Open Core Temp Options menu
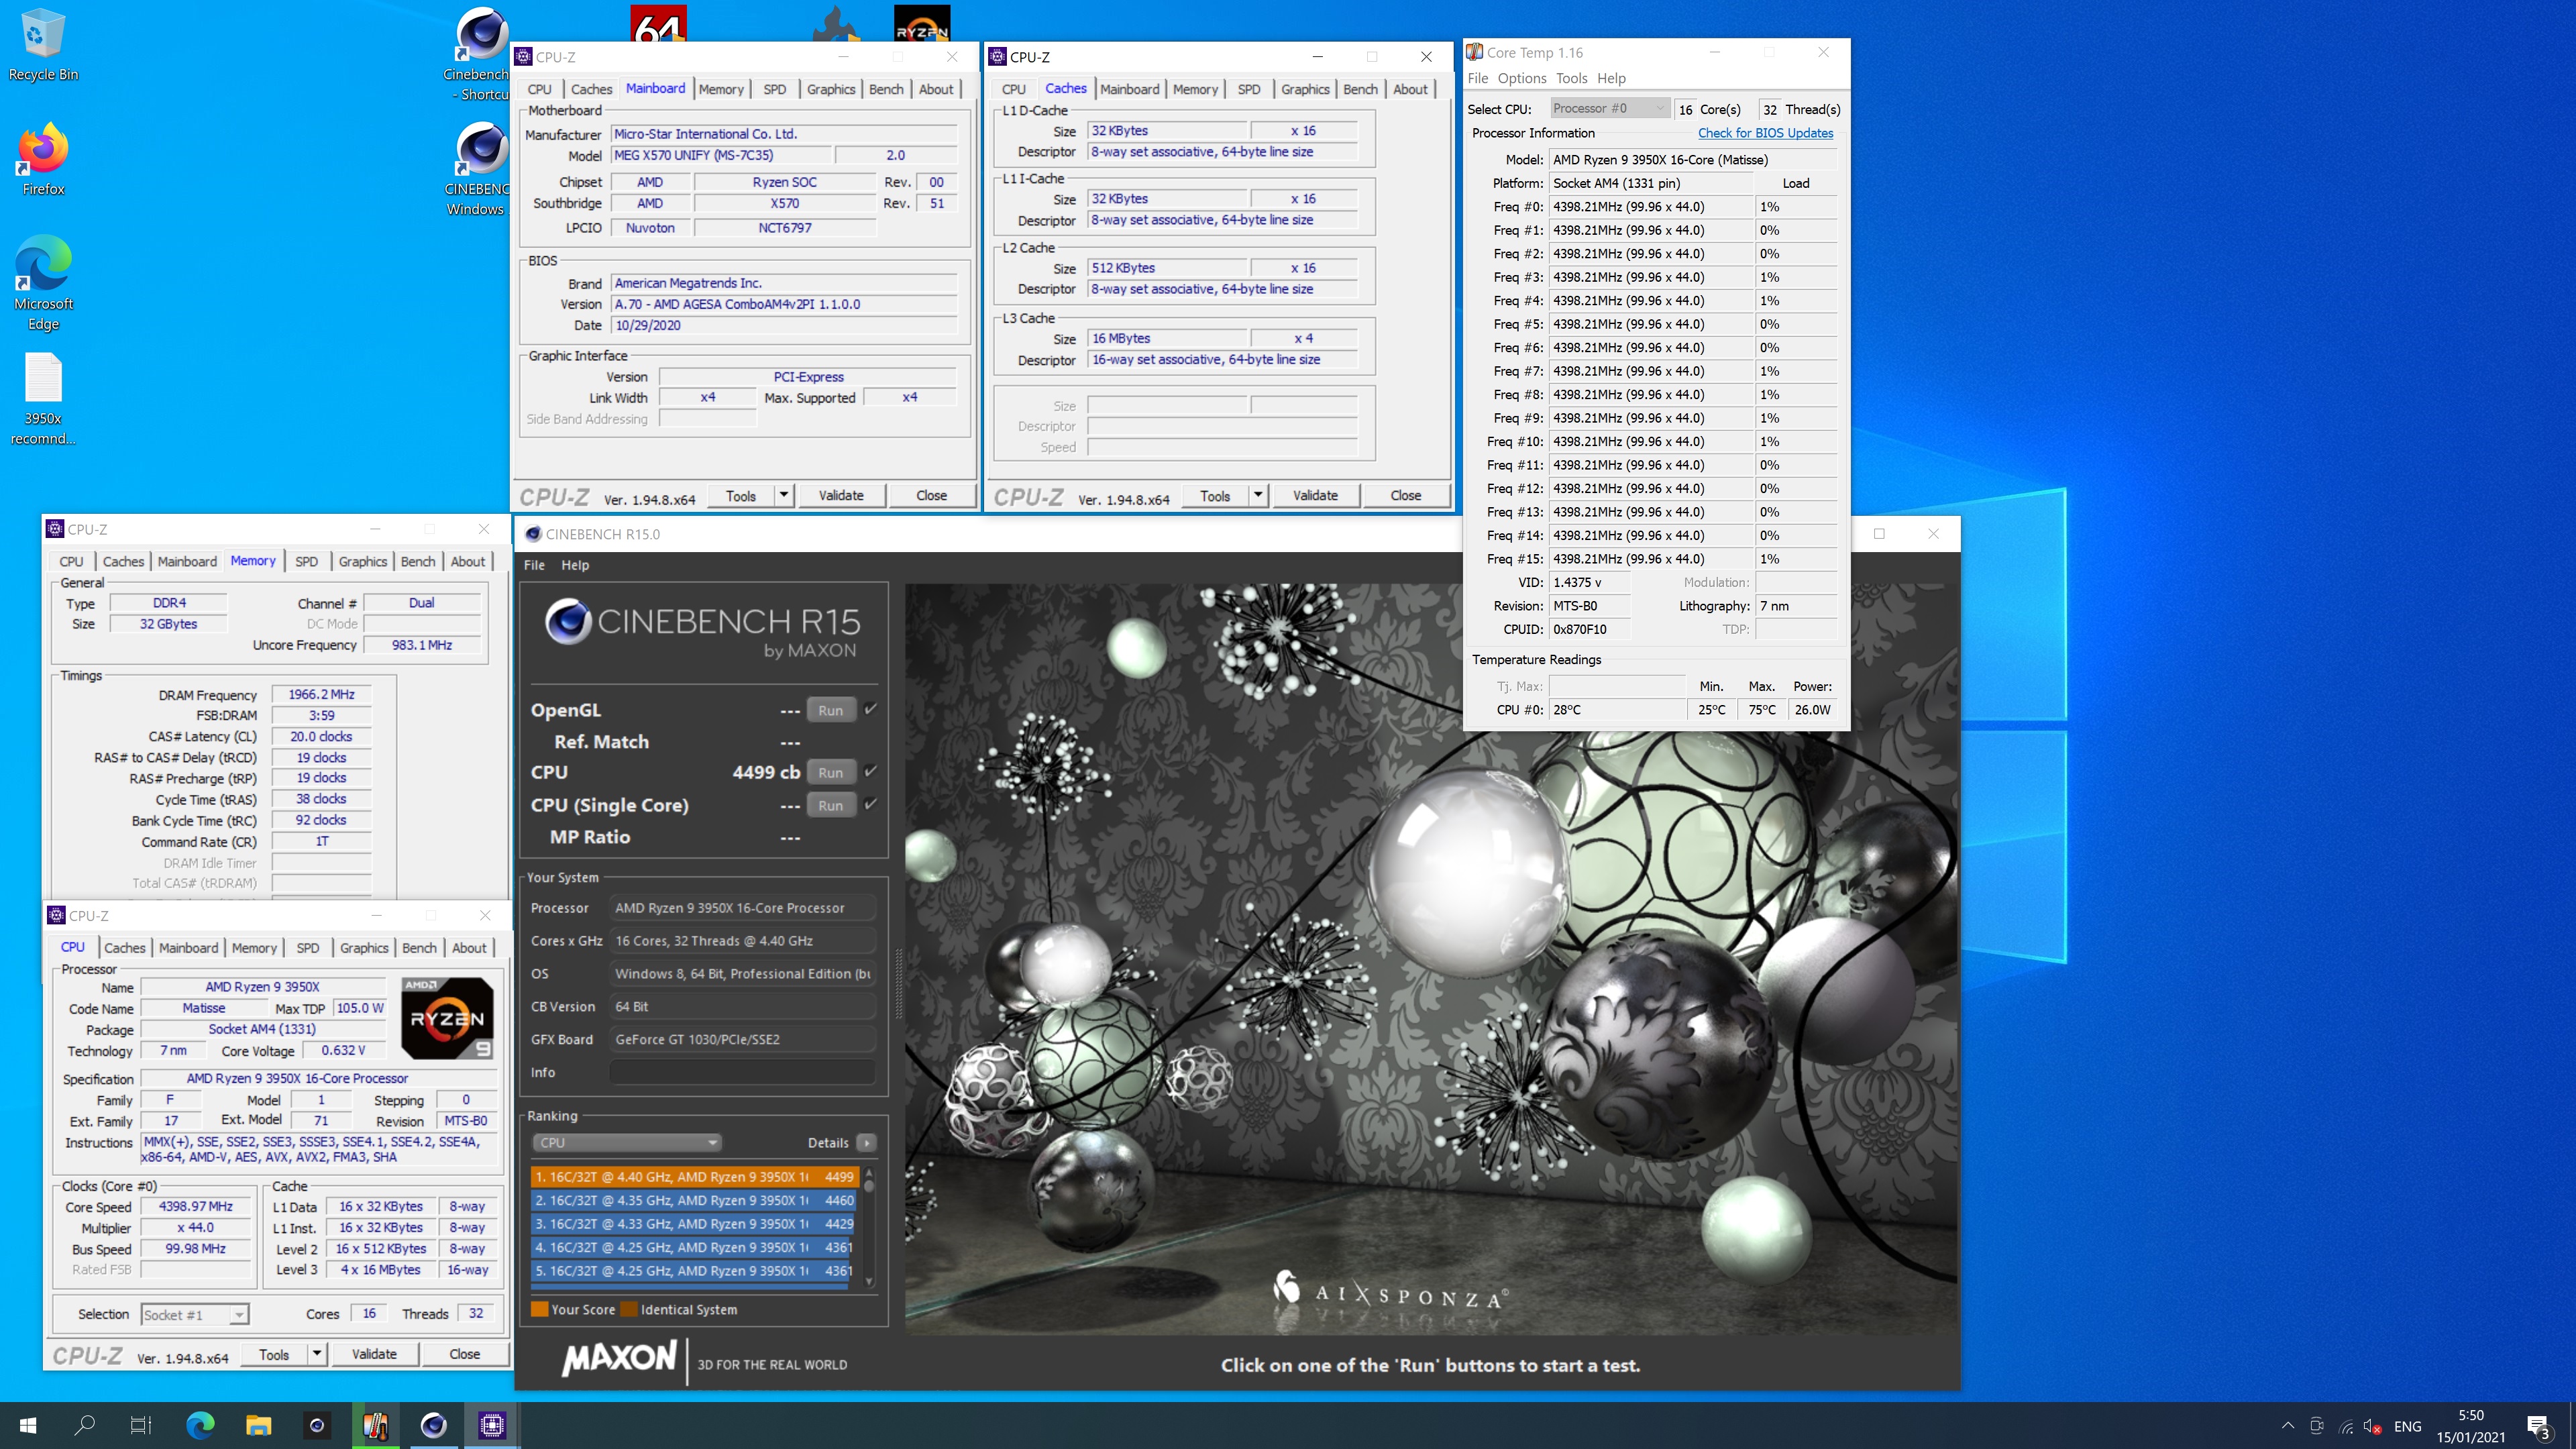 [x=1522, y=78]
